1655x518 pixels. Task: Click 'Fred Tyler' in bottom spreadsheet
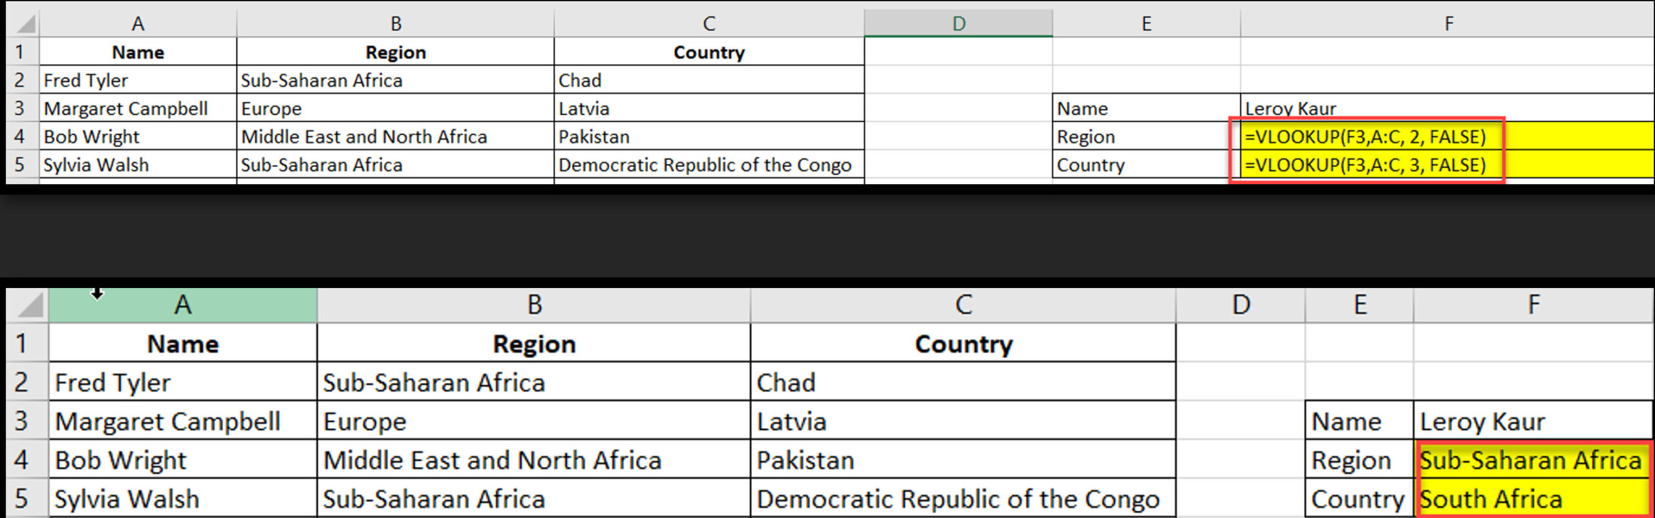[183, 382]
